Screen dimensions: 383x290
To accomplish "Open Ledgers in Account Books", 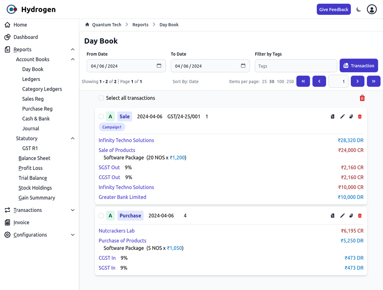I will click(31, 79).
